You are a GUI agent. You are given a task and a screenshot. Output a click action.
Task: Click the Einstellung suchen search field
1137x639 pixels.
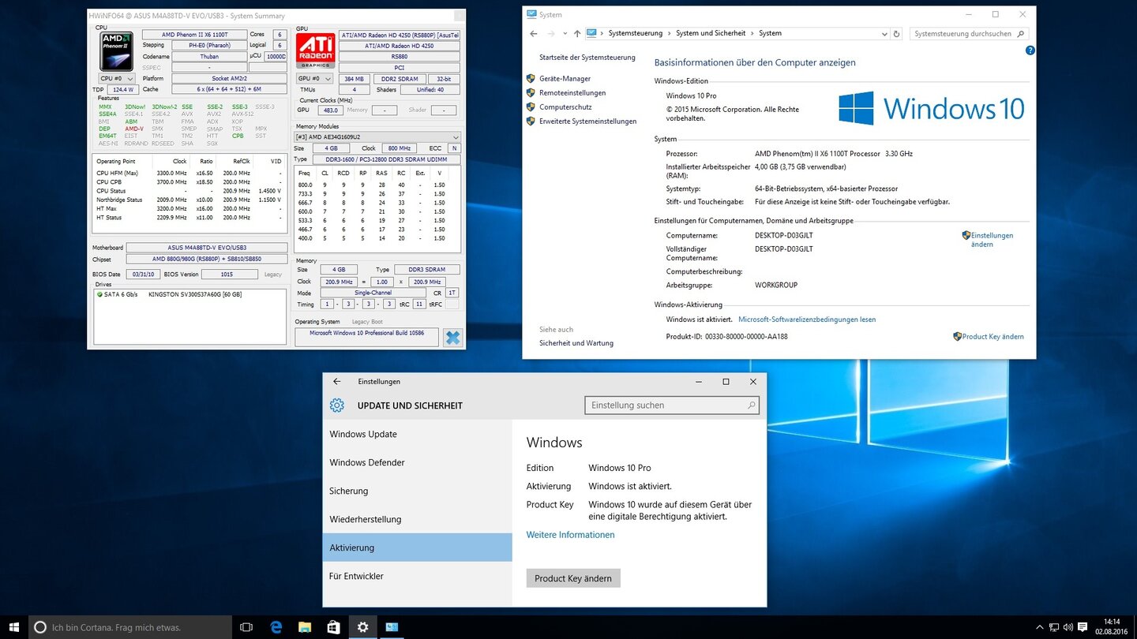click(x=672, y=405)
